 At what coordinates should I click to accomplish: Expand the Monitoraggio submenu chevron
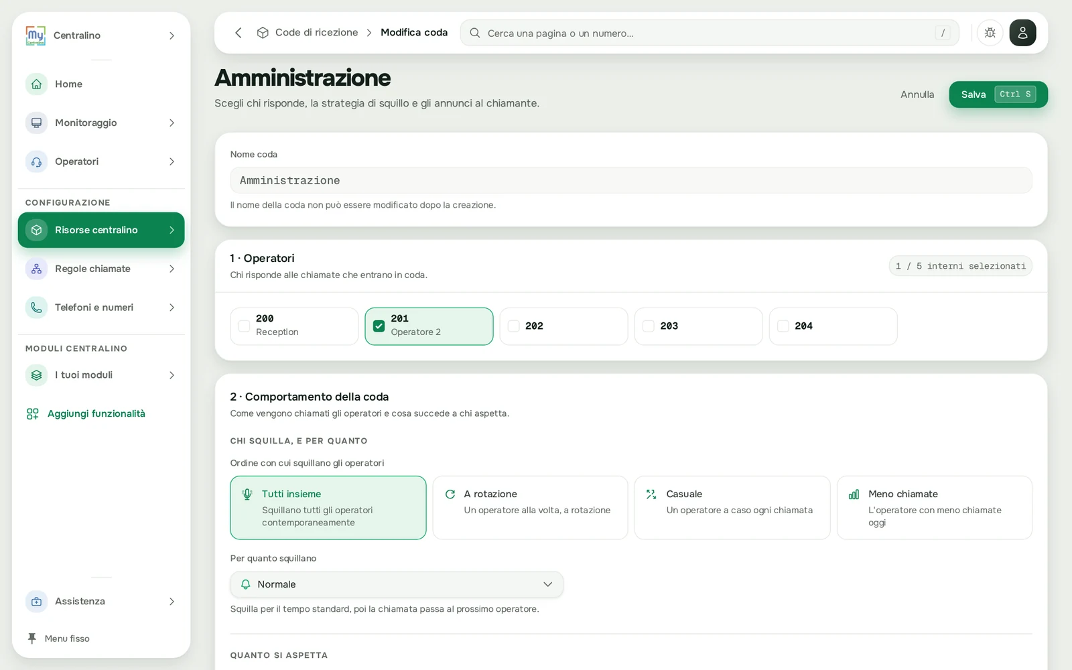click(172, 123)
